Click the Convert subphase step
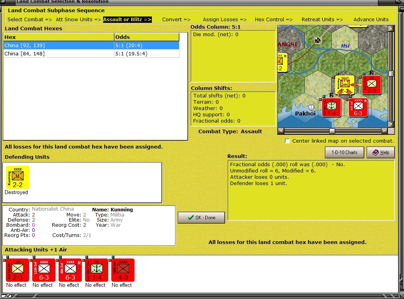404x299 pixels. (x=176, y=20)
